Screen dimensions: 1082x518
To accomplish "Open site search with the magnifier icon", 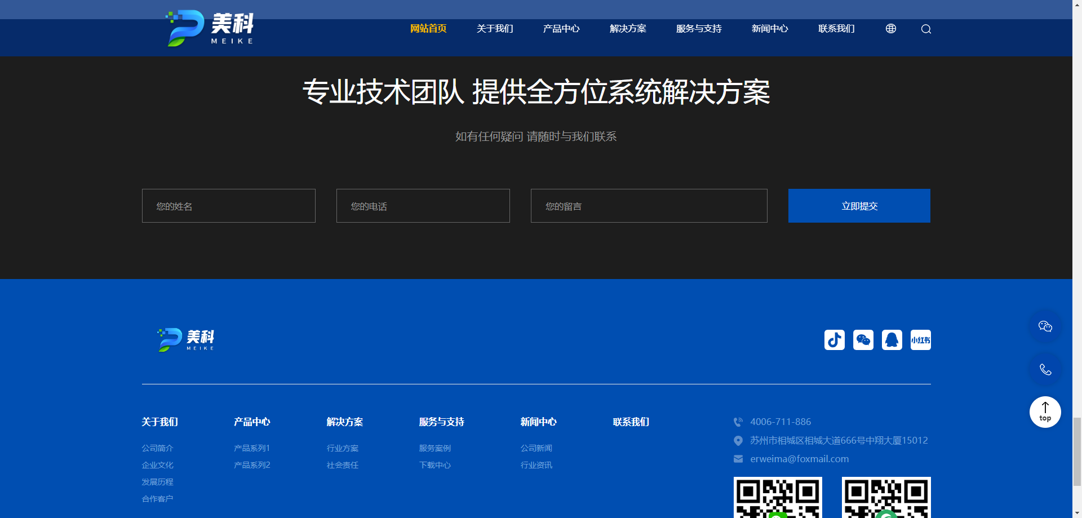I will click(925, 29).
